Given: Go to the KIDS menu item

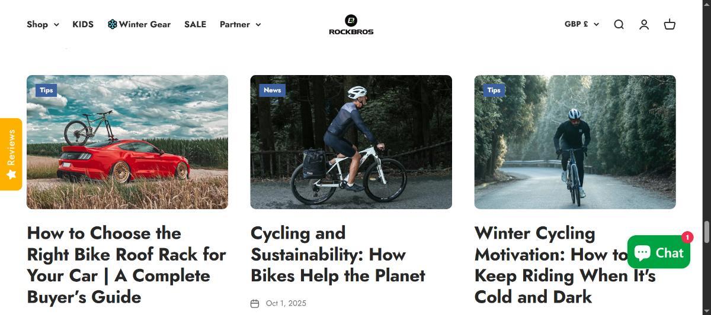Looking at the screenshot, I should pos(83,24).
